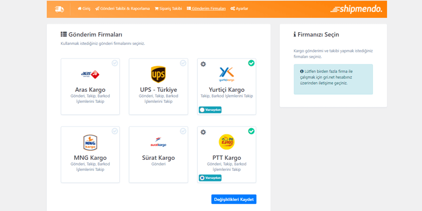
Task: Open Gönderi Takibi & Raporlama page
Action: point(122,8)
